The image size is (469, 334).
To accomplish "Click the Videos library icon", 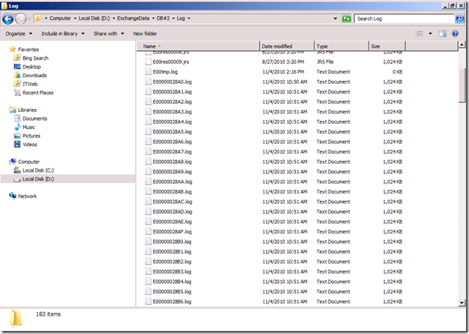I will (17, 144).
